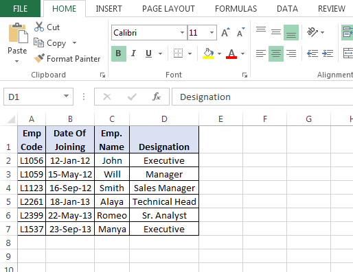Click the Insert Function fx icon

(157, 97)
